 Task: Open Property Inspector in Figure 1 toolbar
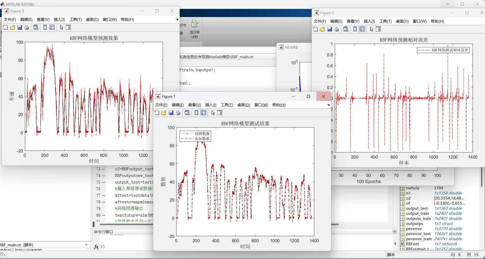[220, 113]
